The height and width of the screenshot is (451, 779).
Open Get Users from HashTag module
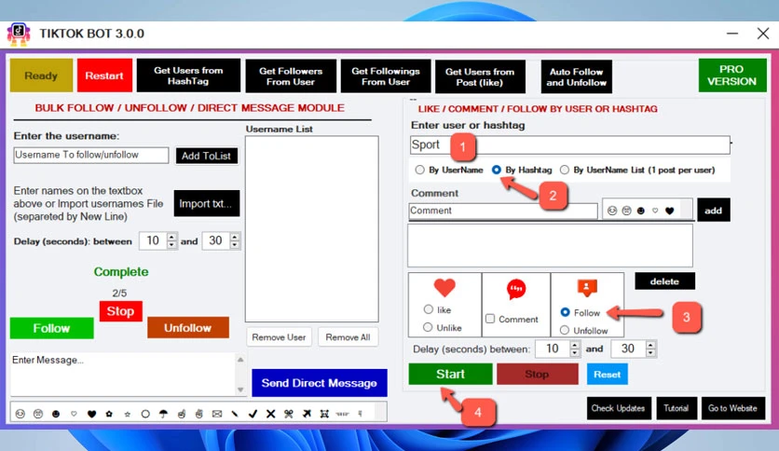click(x=188, y=75)
